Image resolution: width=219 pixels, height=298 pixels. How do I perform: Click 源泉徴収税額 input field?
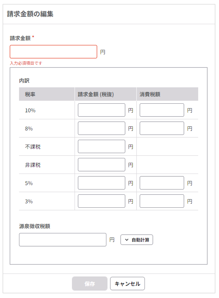[x=62, y=240]
